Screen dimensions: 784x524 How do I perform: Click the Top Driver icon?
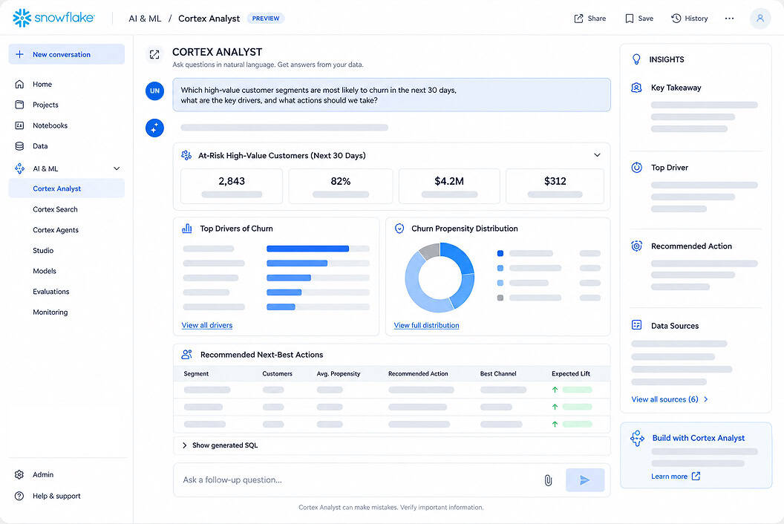636,168
